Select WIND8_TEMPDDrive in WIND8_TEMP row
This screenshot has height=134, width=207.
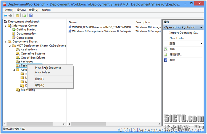pos(102,27)
